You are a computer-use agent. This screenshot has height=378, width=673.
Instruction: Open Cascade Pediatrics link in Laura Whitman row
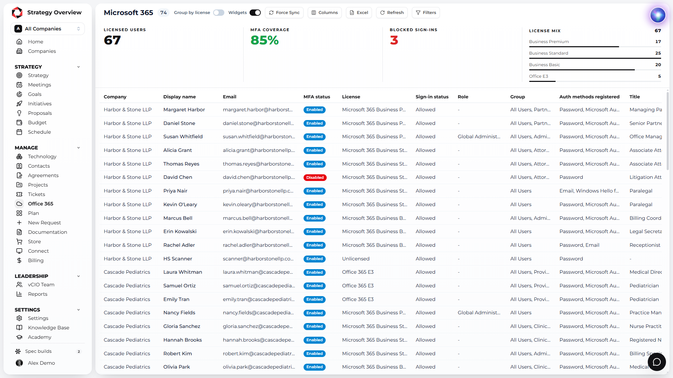[127, 272]
